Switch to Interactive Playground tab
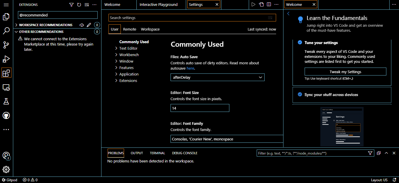Viewport: 399px width, 183px height. click(161, 4)
